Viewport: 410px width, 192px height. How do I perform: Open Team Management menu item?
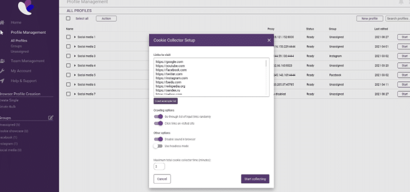(27, 61)
